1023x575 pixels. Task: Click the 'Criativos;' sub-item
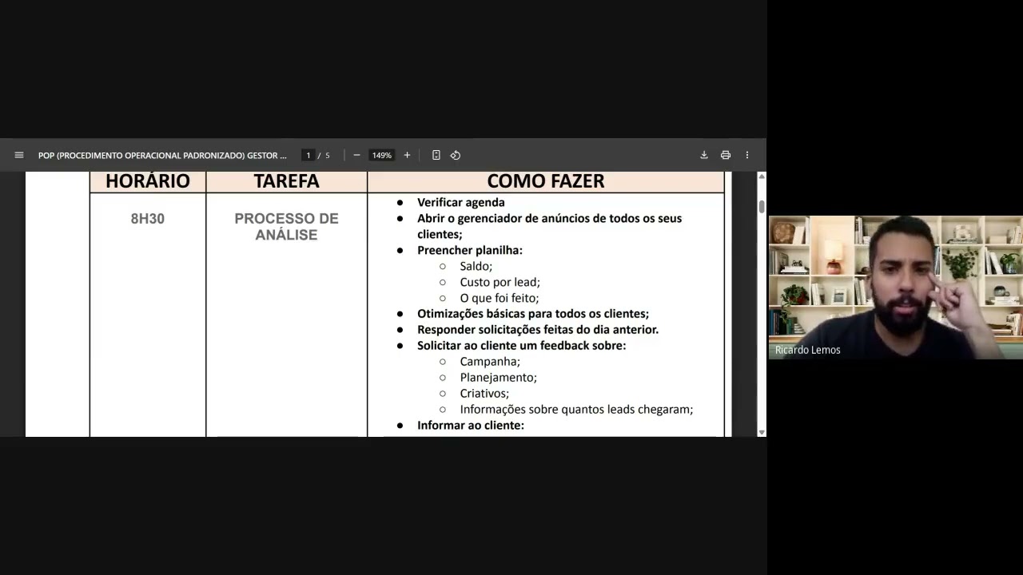click(484, 393)
